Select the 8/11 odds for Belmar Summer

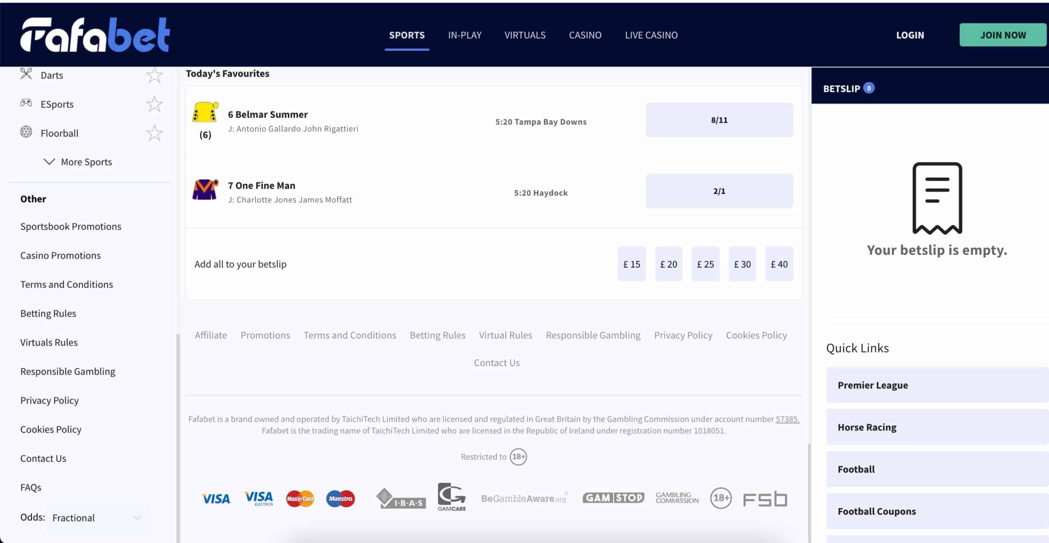pyautogui.click(x=719, y=120)
